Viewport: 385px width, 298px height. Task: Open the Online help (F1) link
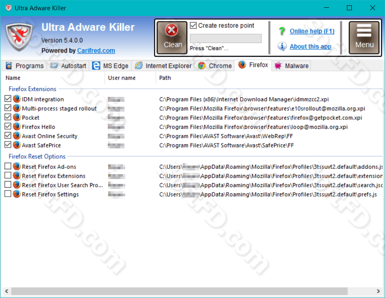tap(312, 31)
